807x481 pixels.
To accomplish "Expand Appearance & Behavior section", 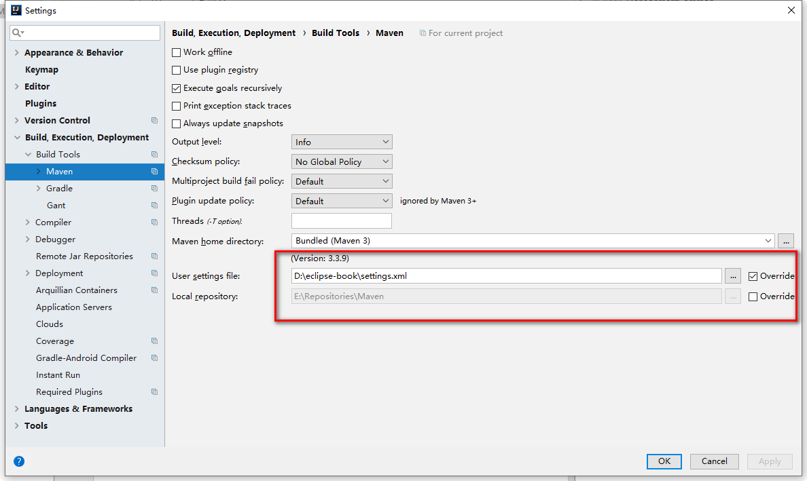I will point(16,52).
